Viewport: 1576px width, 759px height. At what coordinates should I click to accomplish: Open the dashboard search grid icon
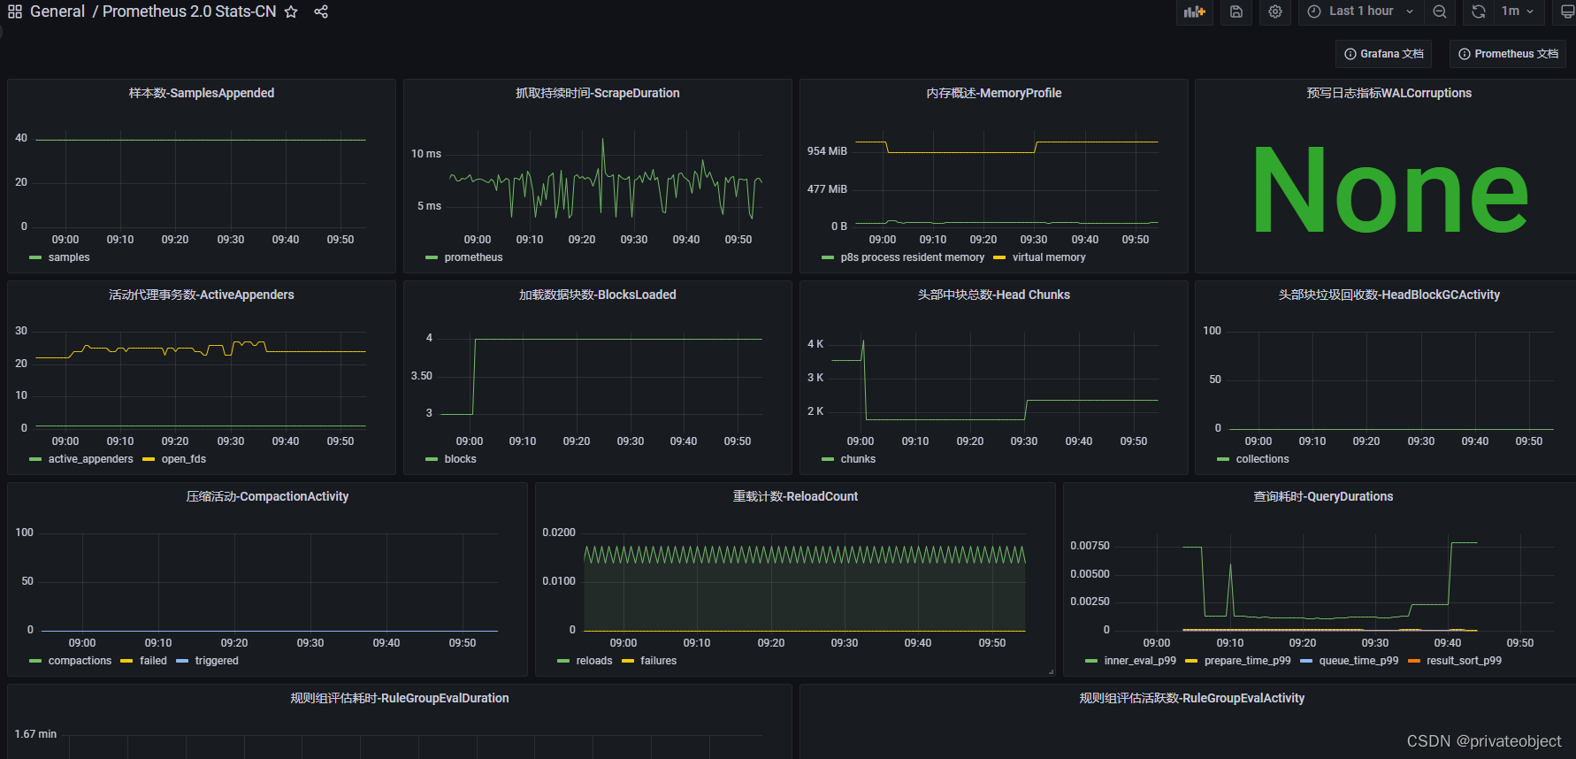15,11
